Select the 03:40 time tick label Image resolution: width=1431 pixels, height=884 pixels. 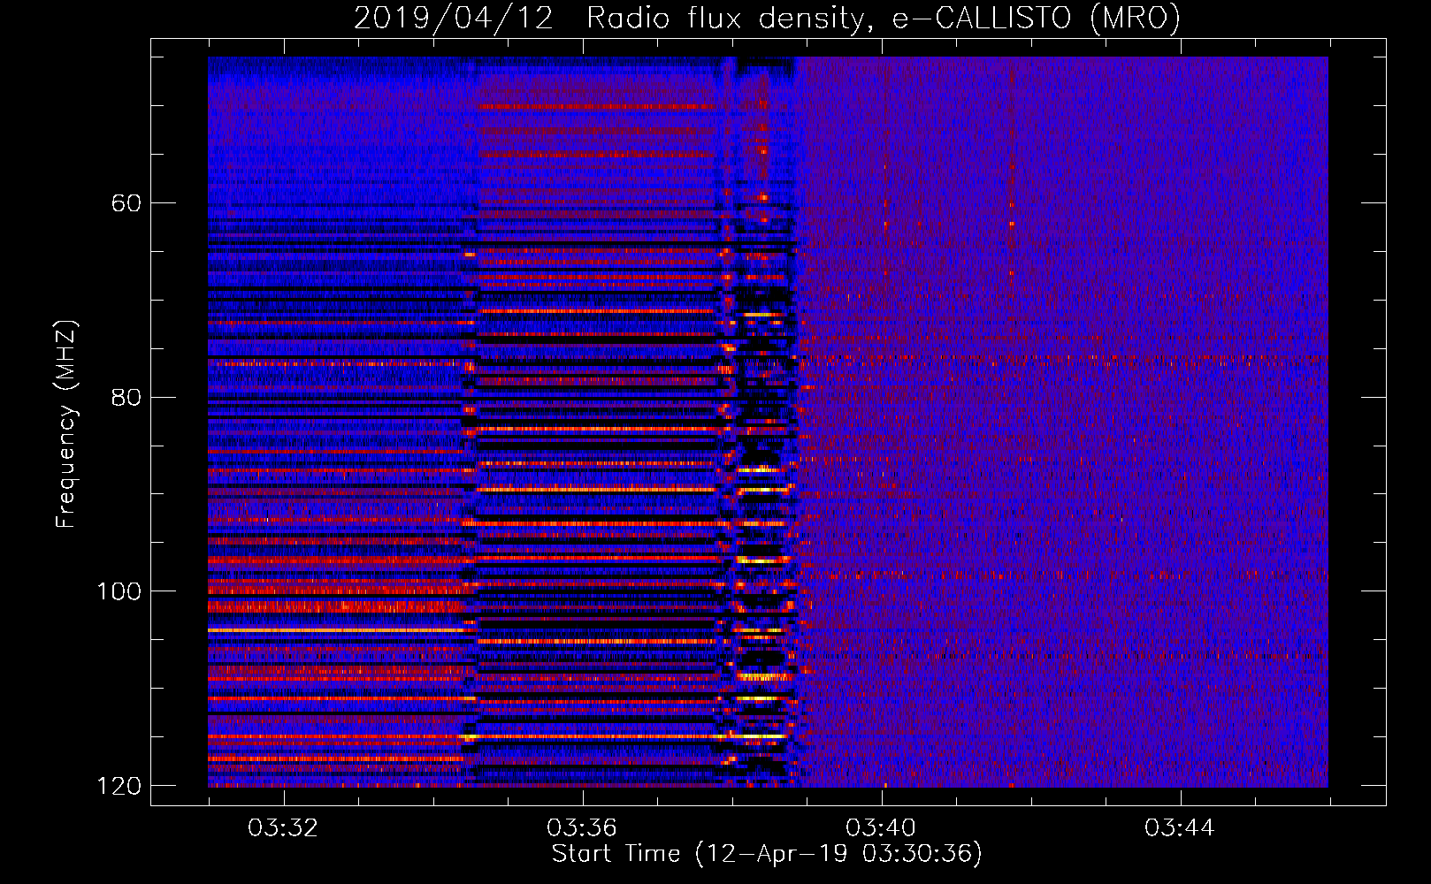coord(881,828)
